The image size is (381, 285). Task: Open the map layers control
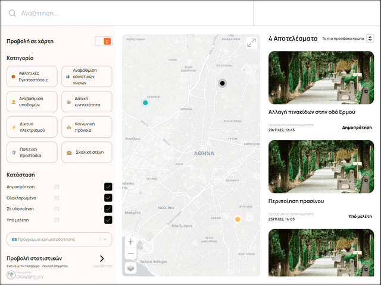(x=131, y=268)
